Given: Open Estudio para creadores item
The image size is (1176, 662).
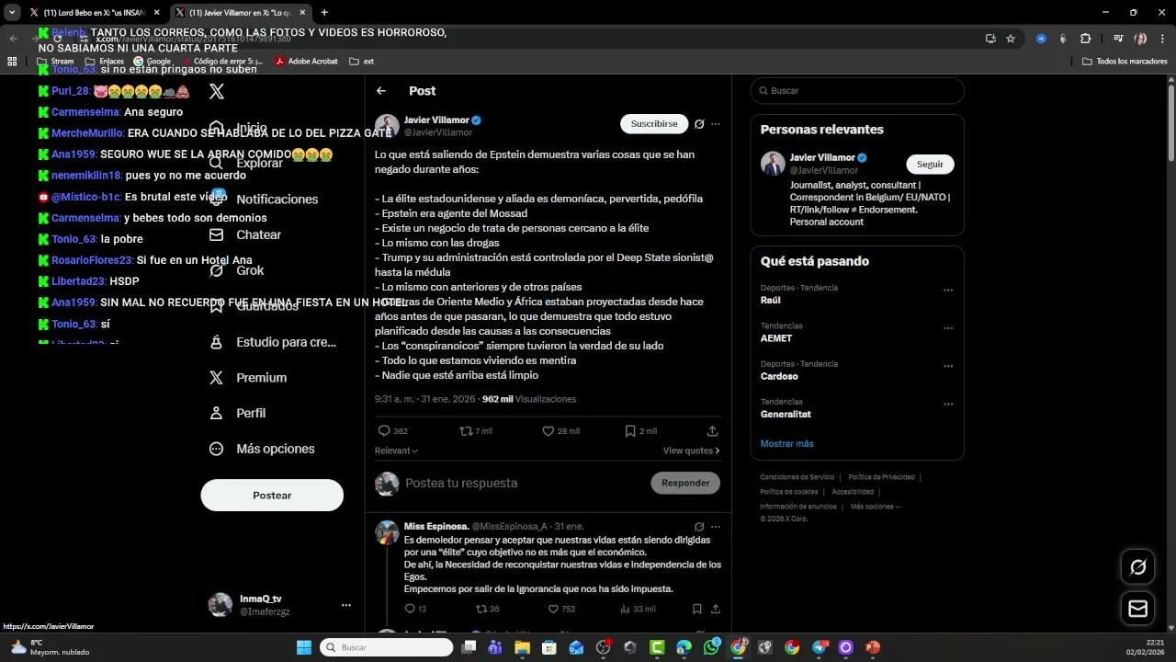Looking at the screenshot, I should pyautogui.click(x=273, y=342).
